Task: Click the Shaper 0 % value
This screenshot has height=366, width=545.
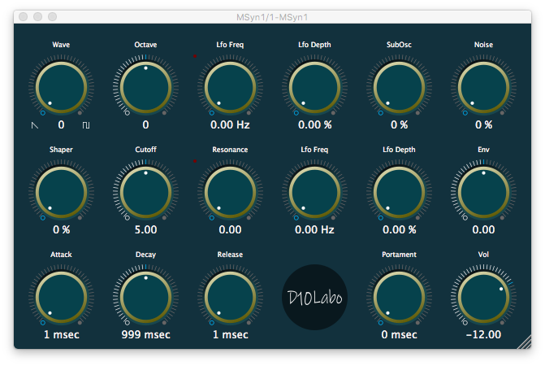Action: (x=61, y=230)
